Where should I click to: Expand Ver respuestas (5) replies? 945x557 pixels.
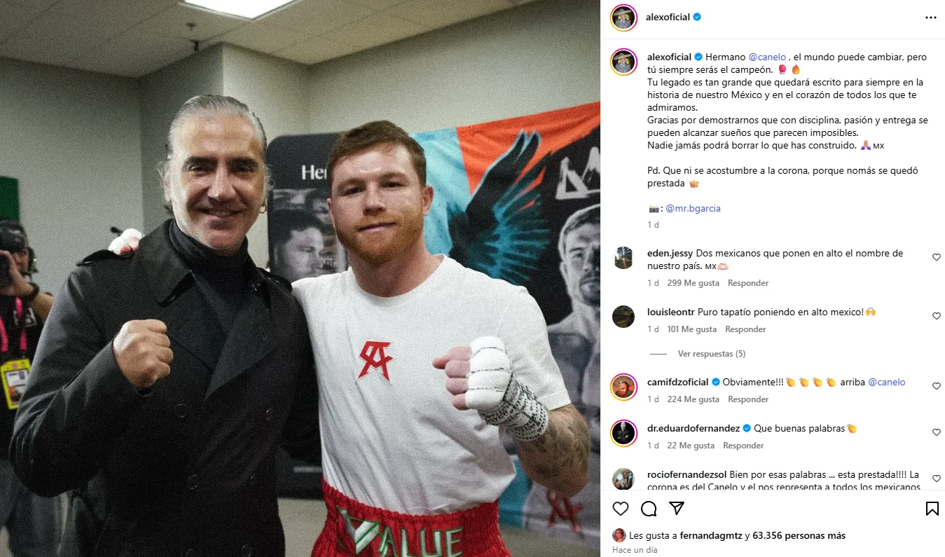(x=711, y=354)
